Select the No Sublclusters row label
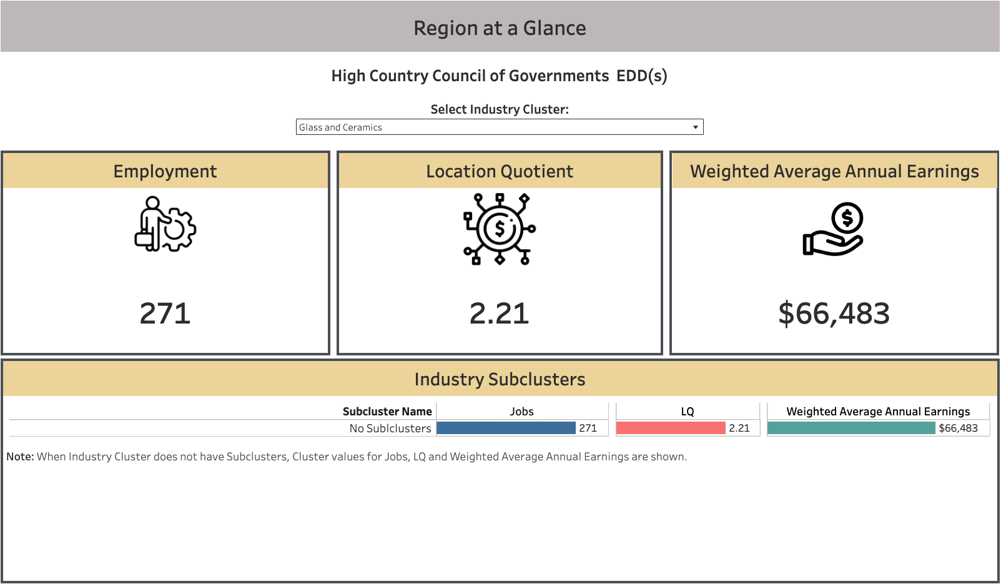The height and width of the screenshot is (584, 1001). (390, 428)
